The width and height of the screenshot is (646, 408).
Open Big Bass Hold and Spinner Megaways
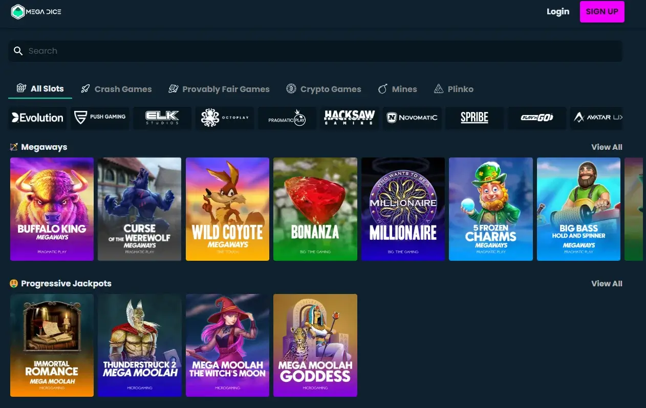(578, 209)
